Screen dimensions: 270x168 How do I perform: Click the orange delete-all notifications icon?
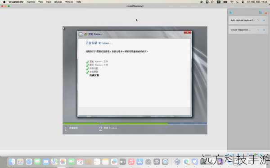(266, 13)
